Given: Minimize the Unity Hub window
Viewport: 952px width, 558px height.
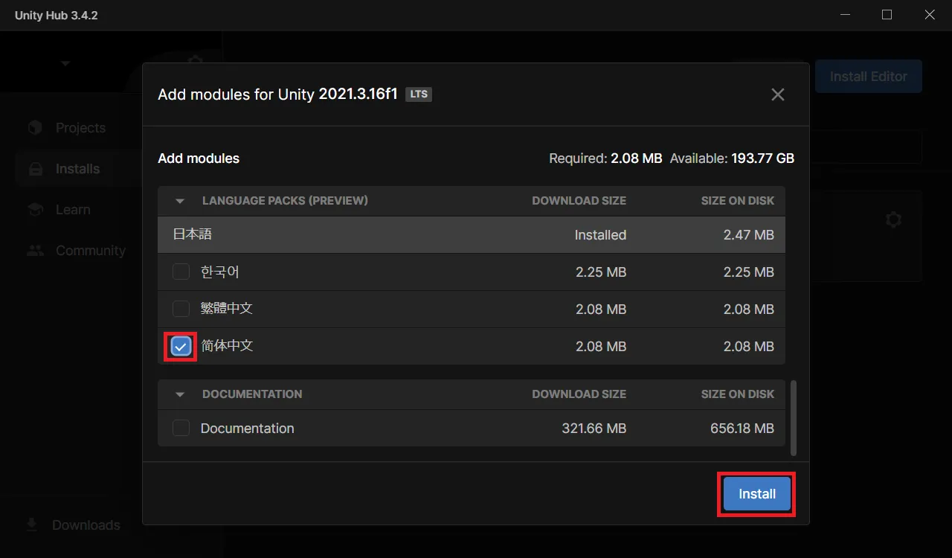Looking at the screenshot, I should (846, 15).
